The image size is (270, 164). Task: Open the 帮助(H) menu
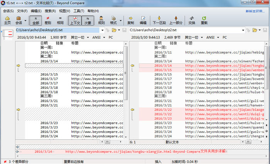[93, 11]
